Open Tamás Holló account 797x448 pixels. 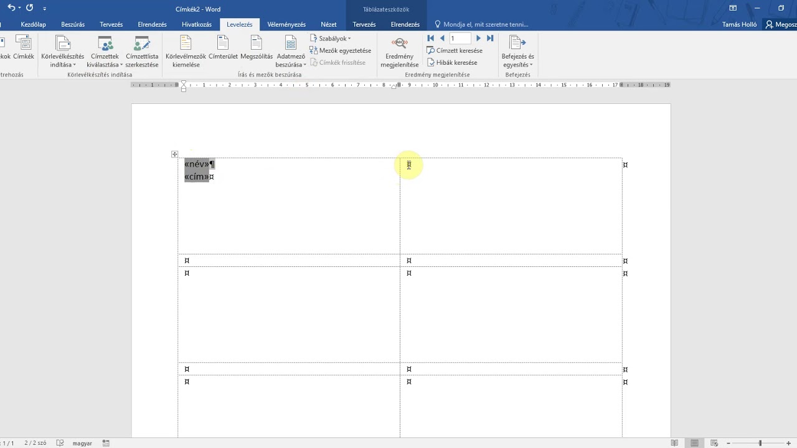[739, 24]
